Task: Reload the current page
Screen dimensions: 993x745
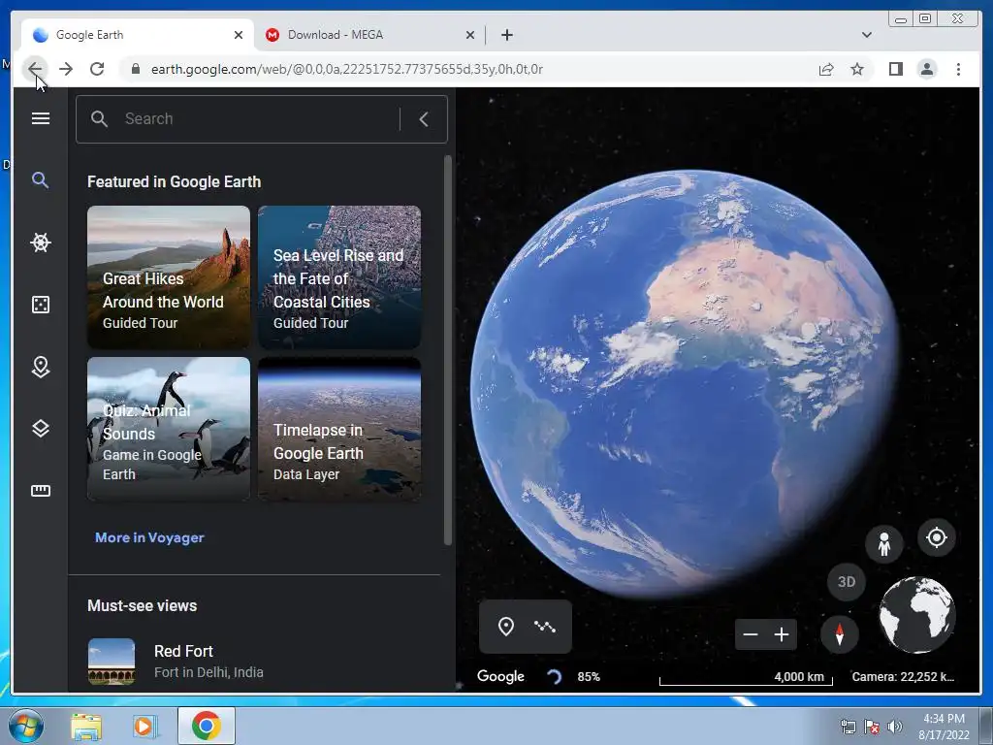Action: pos(97,69)
